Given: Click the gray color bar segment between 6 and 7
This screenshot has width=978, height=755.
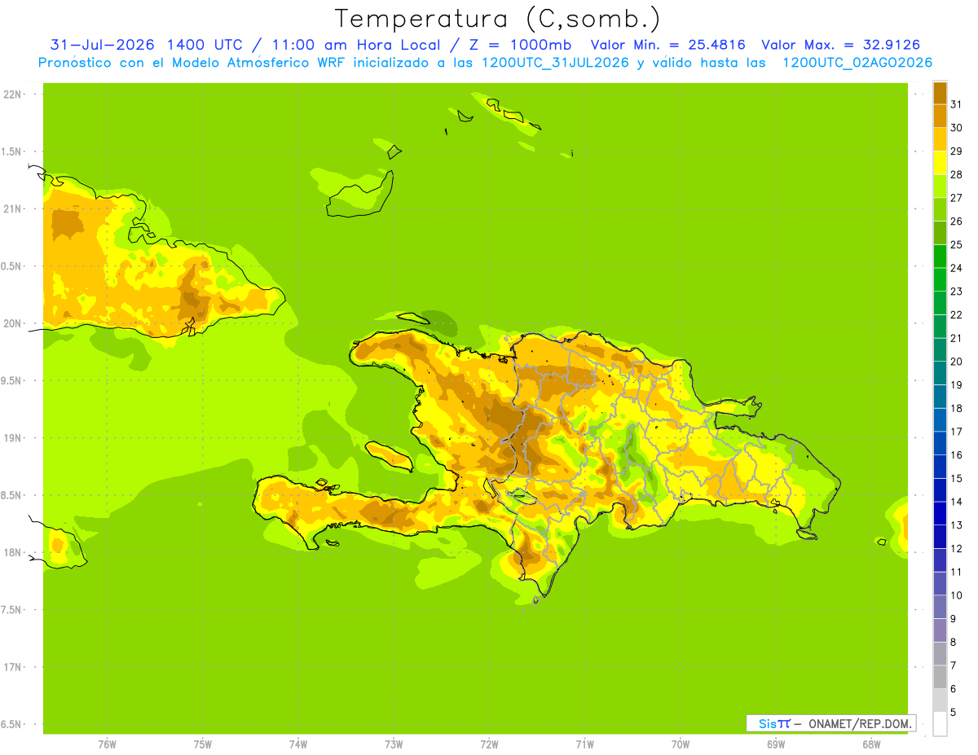Looking at the screenshot, I should pyautogui.click(x=940, y=678).
